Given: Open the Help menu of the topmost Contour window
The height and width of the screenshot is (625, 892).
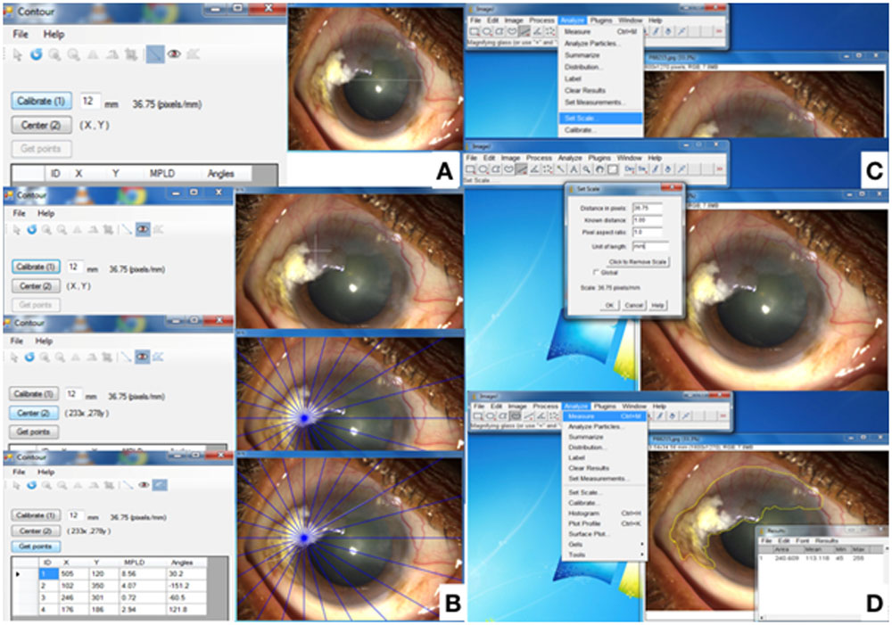Looking at the screenshot, I should [x=54, y=34].
